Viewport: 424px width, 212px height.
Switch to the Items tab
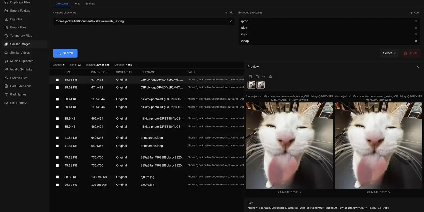pos(77,4)
